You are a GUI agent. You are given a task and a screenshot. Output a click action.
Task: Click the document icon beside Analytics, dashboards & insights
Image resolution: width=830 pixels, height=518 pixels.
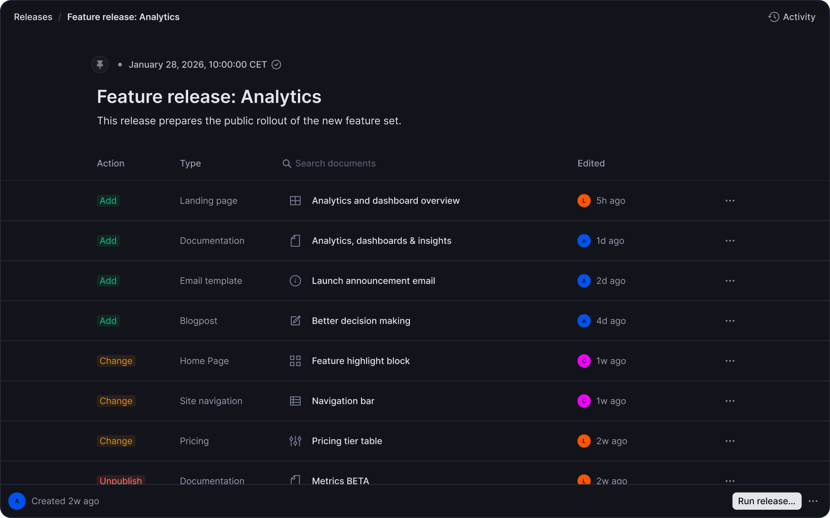[x=295, y=241]
